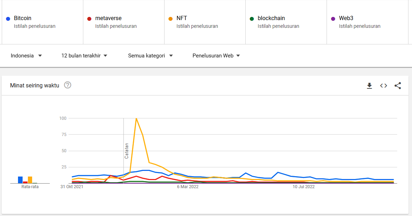Open the Semua kategori dropdown
The image size is (412, 216).
tap(150, 56)
